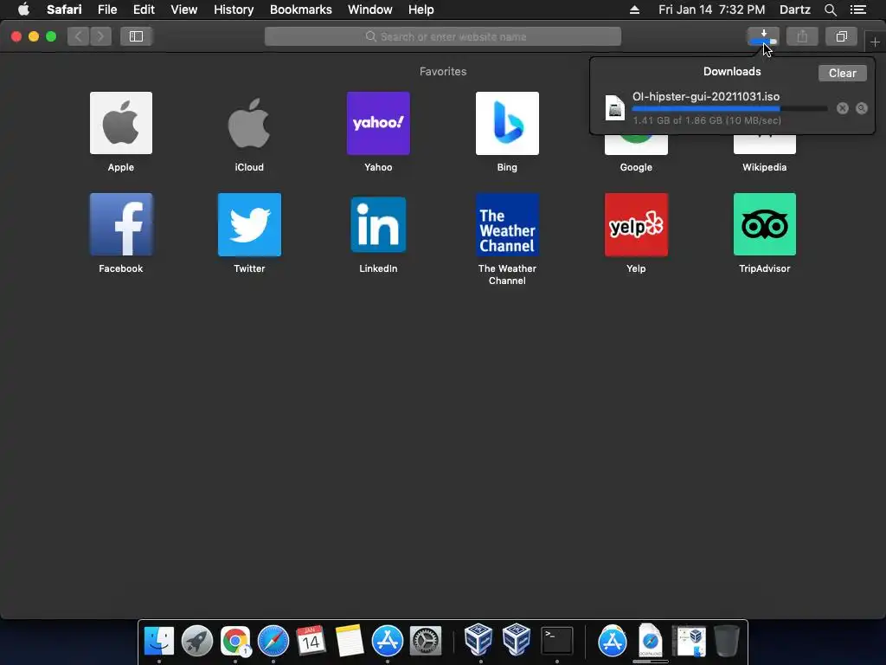This screenshot has height=665, width=886.
Task: Open the Window menu
Action: pos(370,10)
